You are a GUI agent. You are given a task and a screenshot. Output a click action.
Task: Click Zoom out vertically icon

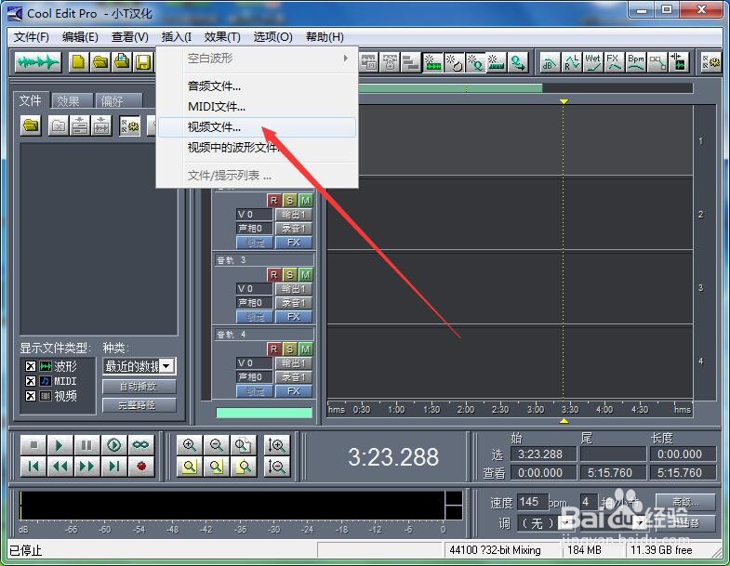[x=277, y=466]
